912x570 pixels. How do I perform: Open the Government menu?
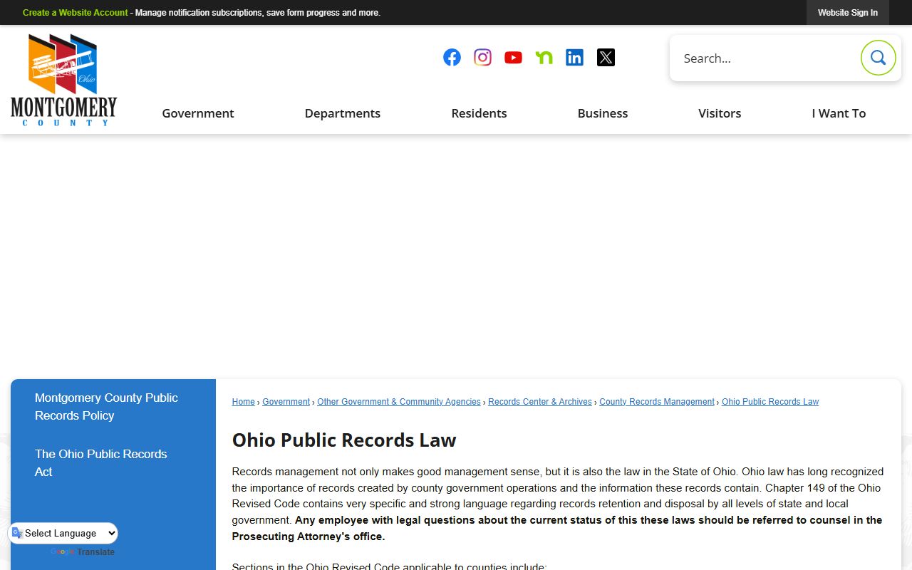(x=198, y=113)
